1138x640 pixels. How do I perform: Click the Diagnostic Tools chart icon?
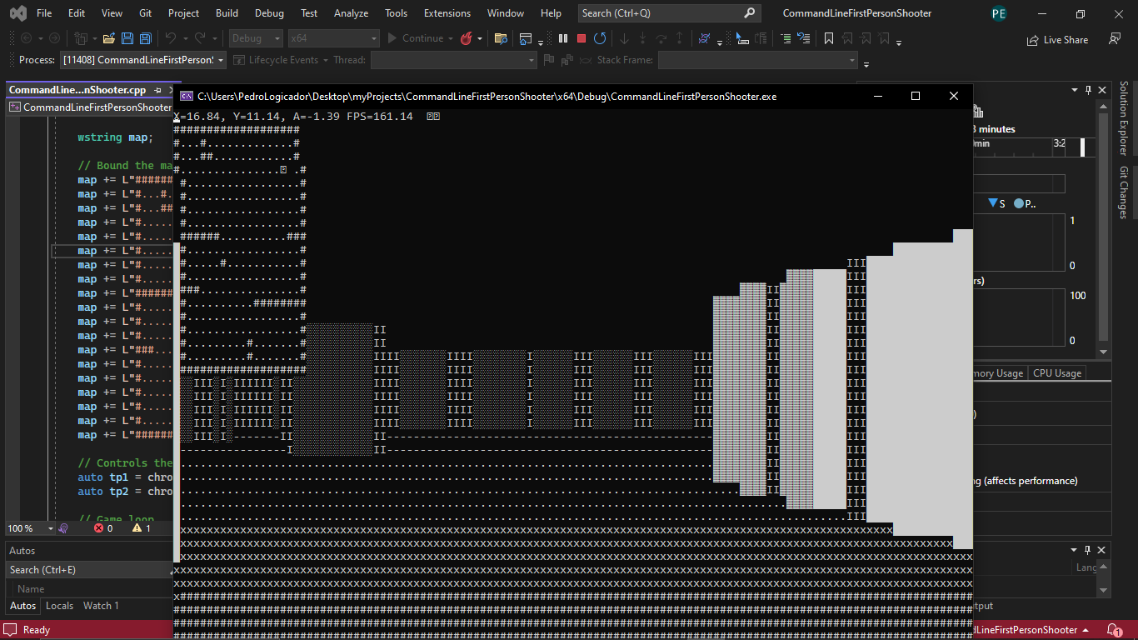point(978,112)
